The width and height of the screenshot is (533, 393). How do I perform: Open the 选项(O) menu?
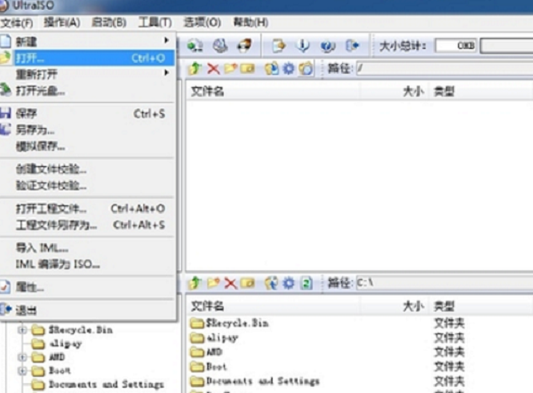coord(203,23)
